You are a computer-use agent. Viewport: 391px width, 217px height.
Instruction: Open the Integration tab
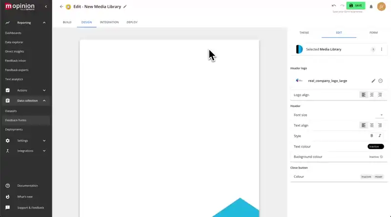pos(109,22)
